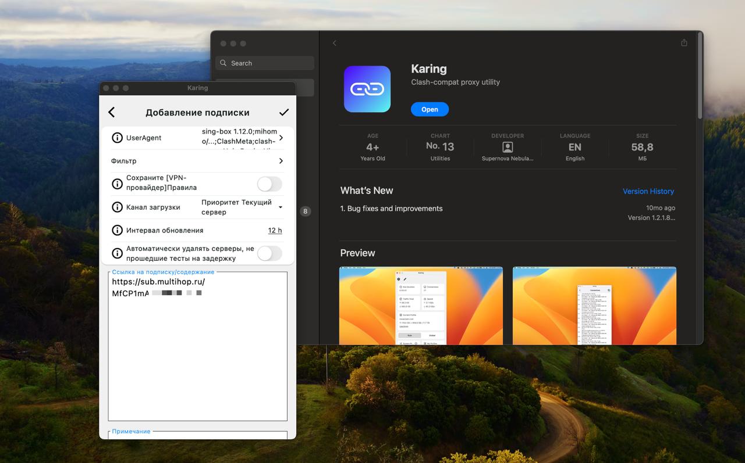Click the Karing app icon in App Store
The width and height of the screenshot is (745, 463).
point(367,89)
